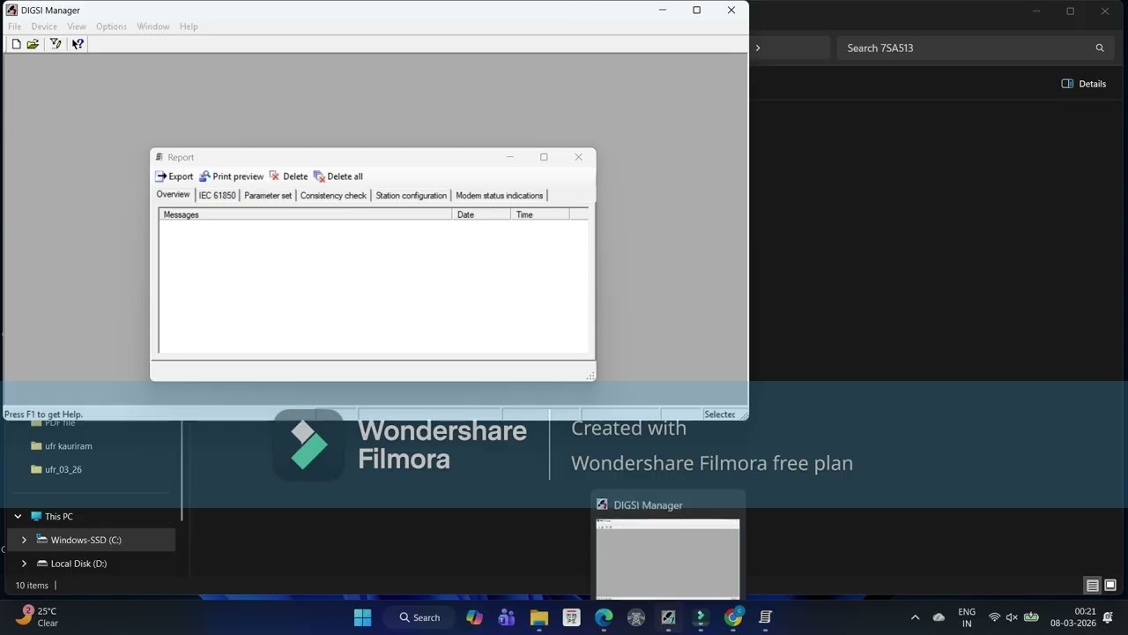Image resolution: width=1128 pixels, height=635 pixels.
Task: Switch Explorer to details list view icon
Action: tap(1092, 586)
